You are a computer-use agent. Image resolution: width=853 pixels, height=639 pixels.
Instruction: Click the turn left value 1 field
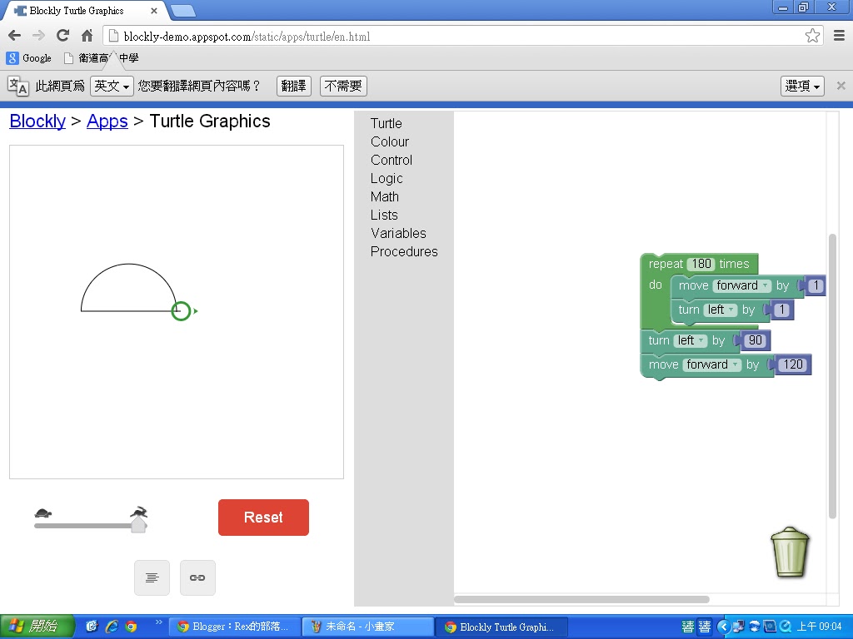point(781,310)
